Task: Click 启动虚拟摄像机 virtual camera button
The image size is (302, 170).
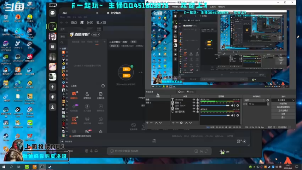Action: click(283, 107)
